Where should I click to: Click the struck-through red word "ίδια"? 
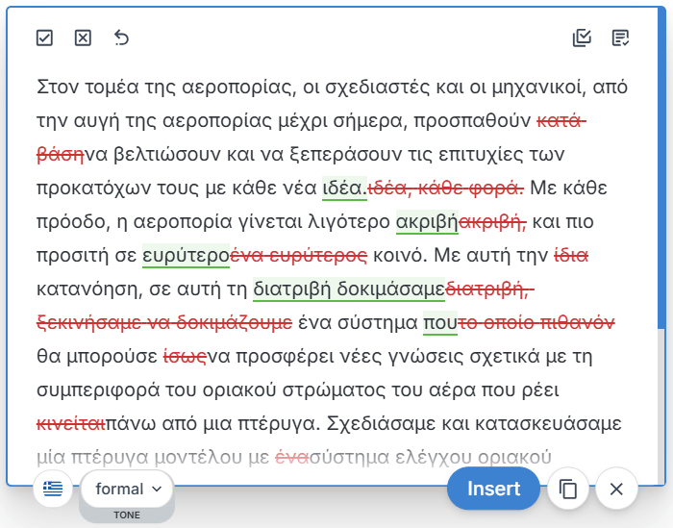571,256
